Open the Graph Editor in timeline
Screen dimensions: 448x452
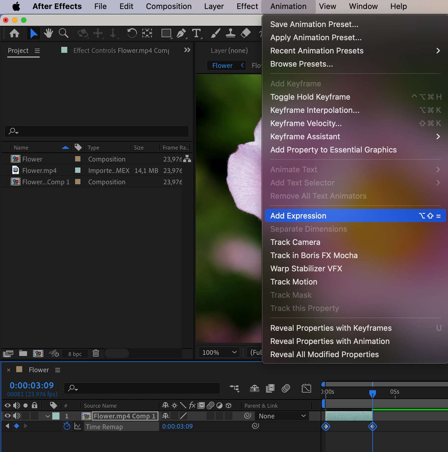point(306,388)
